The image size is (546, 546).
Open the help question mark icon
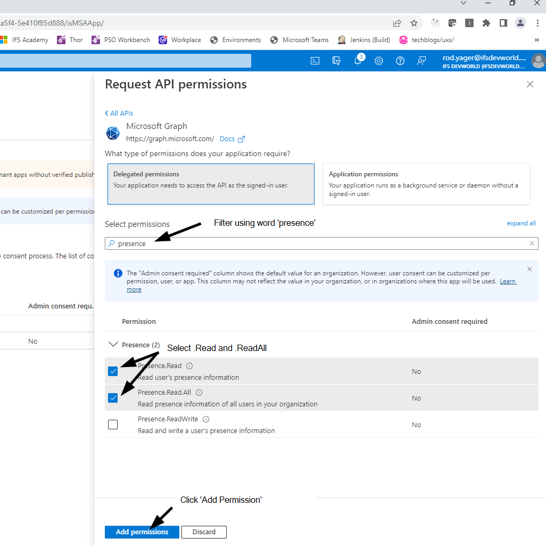tap(400, 61)
